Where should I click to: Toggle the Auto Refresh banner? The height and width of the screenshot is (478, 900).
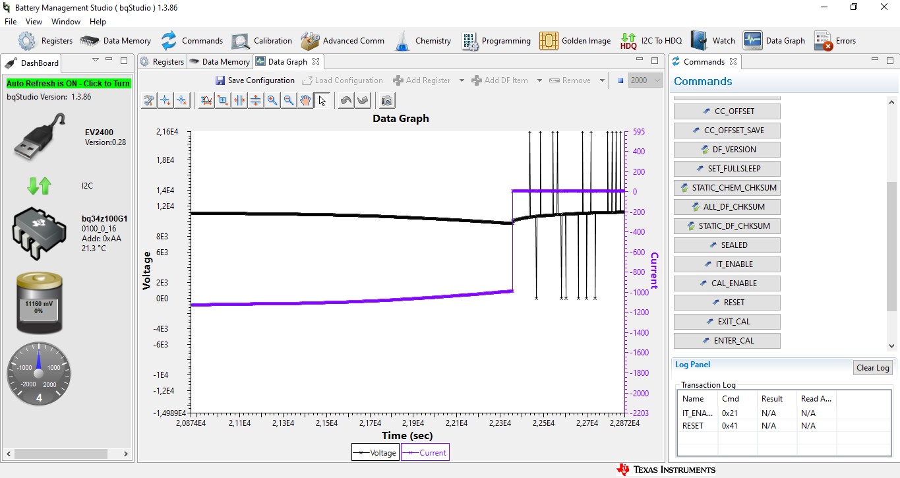pos(69,84)
